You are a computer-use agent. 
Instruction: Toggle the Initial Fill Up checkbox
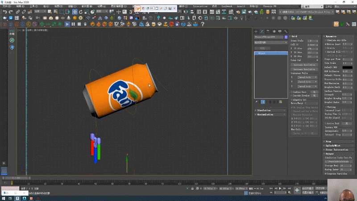tap(326, 52)
